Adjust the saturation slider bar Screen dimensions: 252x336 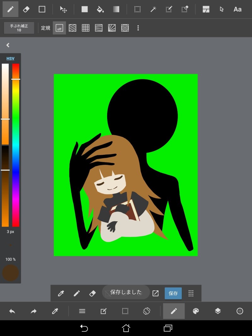pos(5,104)
